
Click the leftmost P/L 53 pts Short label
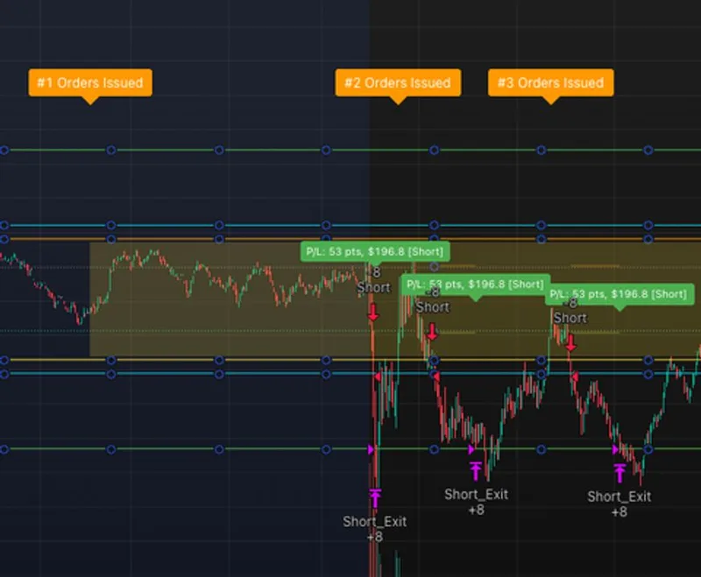(375, 251)
